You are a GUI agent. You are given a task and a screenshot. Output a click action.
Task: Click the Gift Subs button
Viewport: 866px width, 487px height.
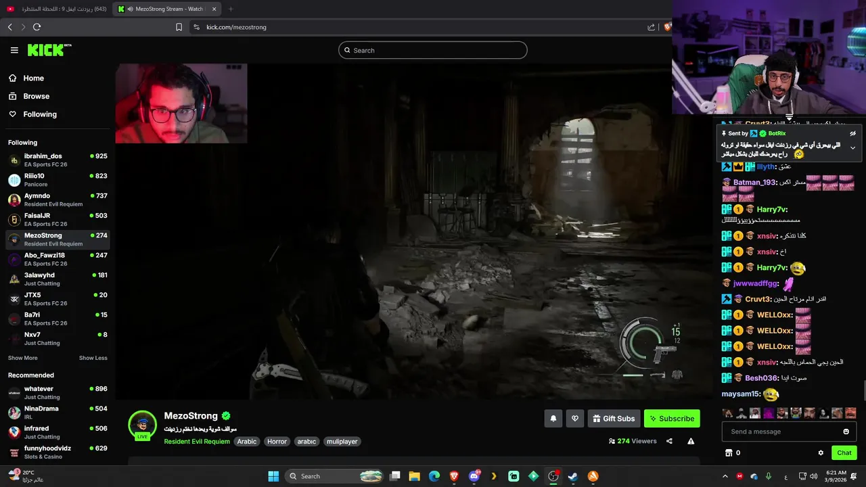pyautogui.click(x=614, y=419)
